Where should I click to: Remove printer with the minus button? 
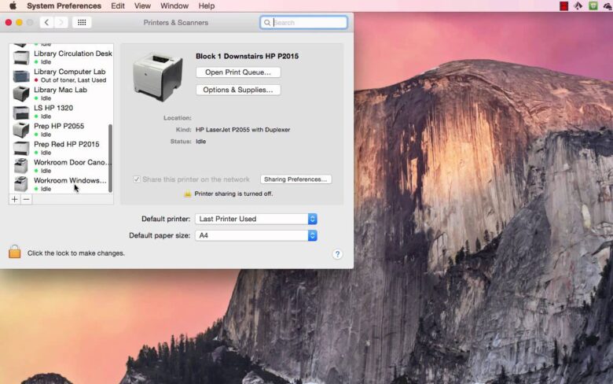[26, 199]
